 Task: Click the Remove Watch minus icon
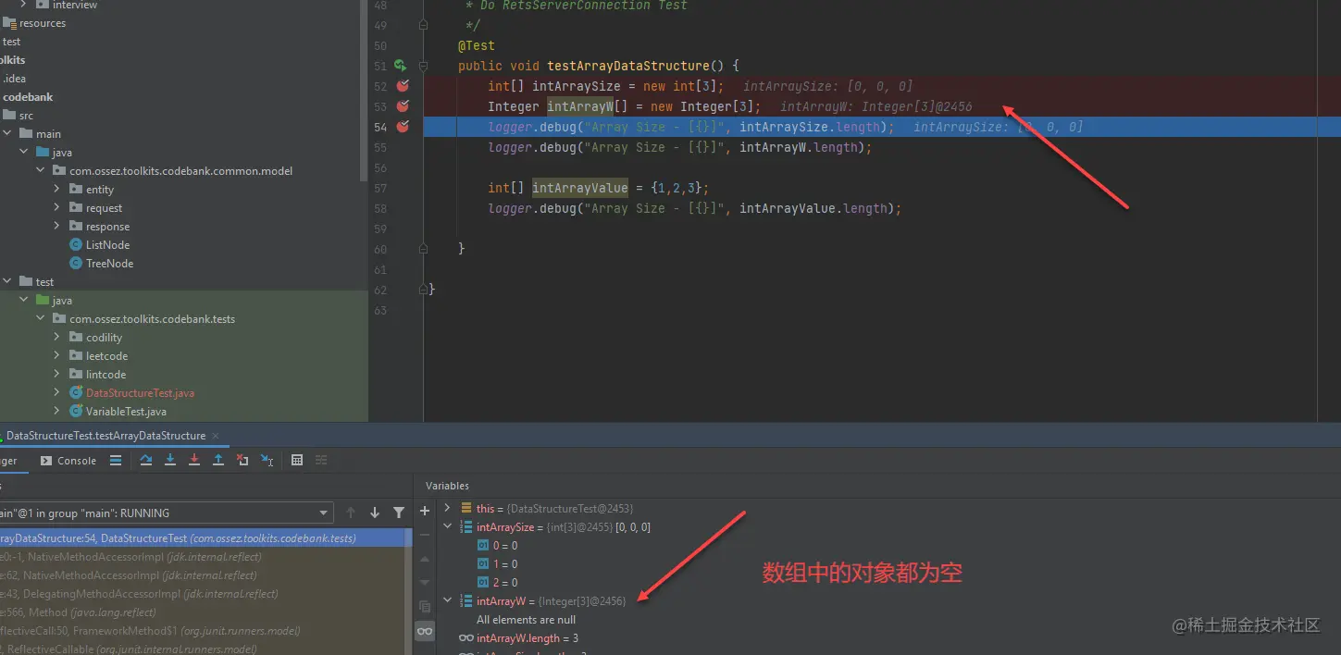coord(425,535)
